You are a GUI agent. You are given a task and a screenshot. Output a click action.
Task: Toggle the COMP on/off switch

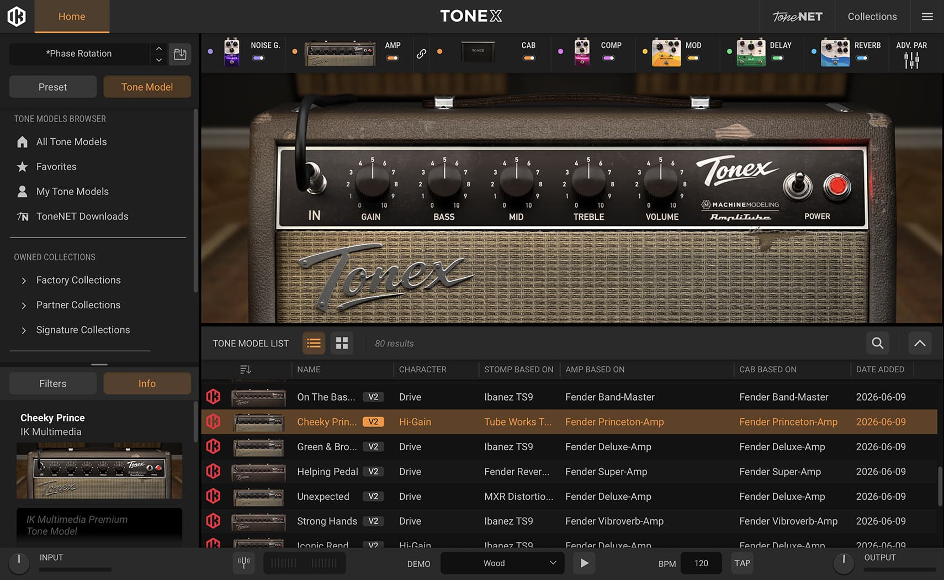click(x=608, y=58)
